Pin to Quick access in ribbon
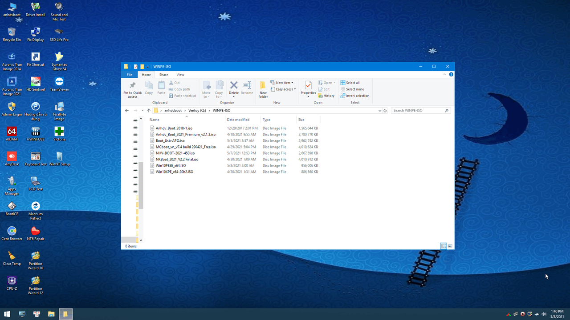 [133, 90]
